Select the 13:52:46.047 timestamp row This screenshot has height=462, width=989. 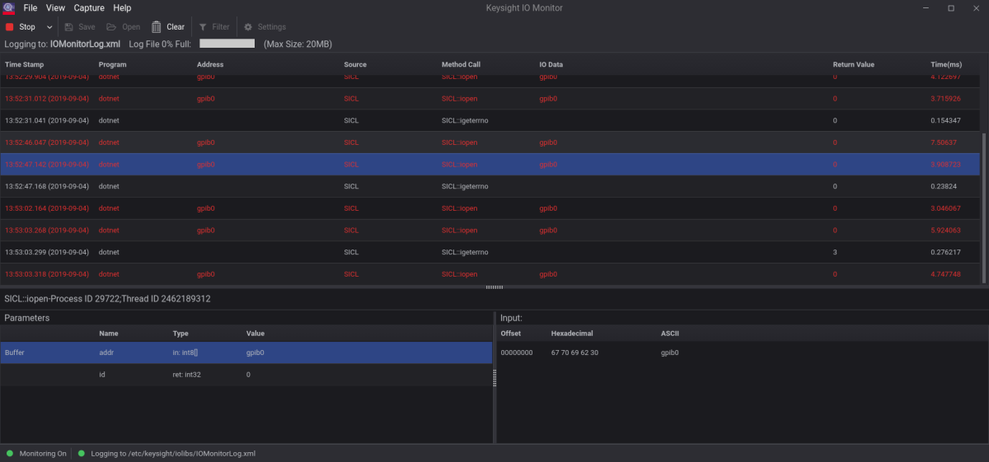pyautogui.click(x=490, y=142)
